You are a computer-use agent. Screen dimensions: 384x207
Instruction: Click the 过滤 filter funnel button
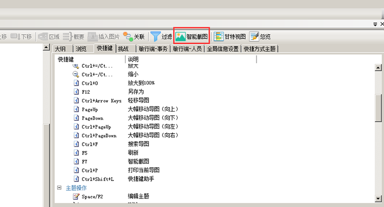(161, 37)
